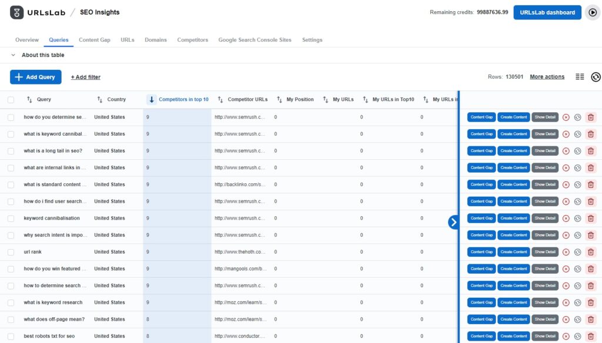Click the URLsLab logo icon
Image resolution: width=602 pixels, height=343 pixels.
16,12
